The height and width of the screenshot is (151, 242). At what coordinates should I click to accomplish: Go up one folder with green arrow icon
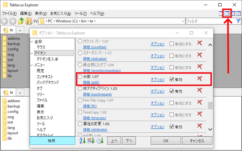click(21, 21)
